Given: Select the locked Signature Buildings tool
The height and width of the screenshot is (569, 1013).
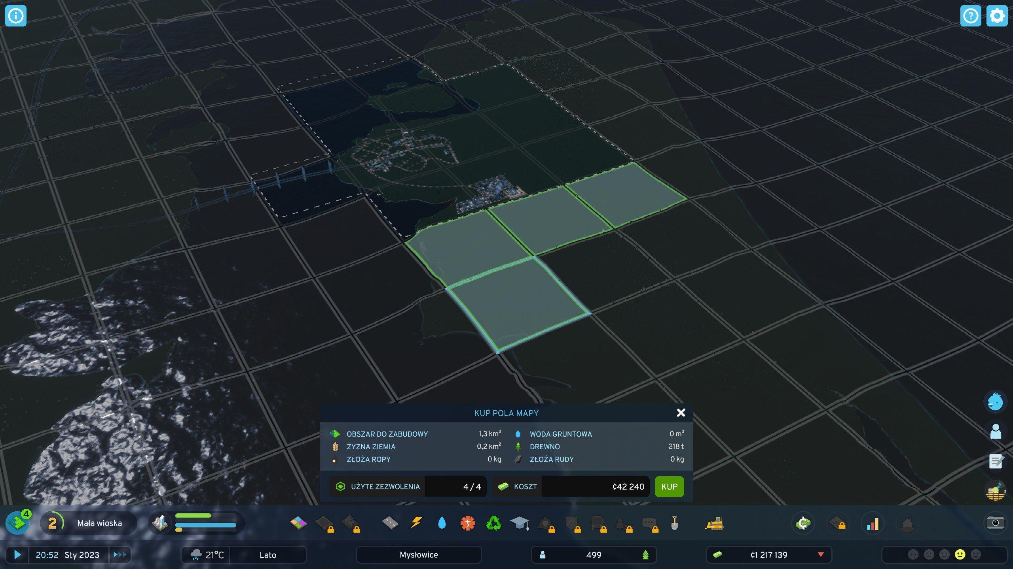Looking at the screenshot, I should tap(351, 523).
